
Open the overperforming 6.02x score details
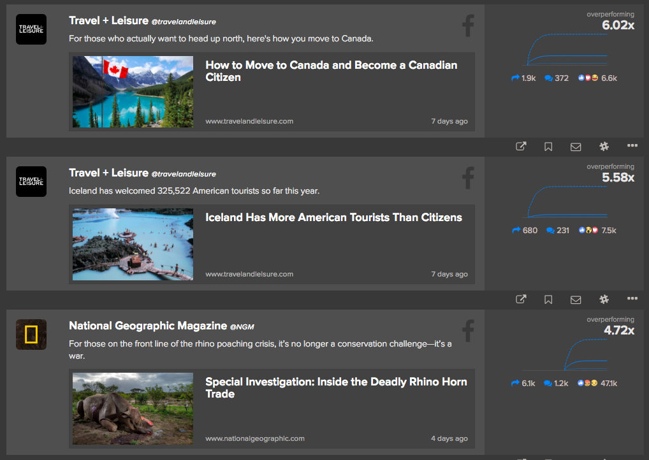pyautogui.click(x=616, y=25)
